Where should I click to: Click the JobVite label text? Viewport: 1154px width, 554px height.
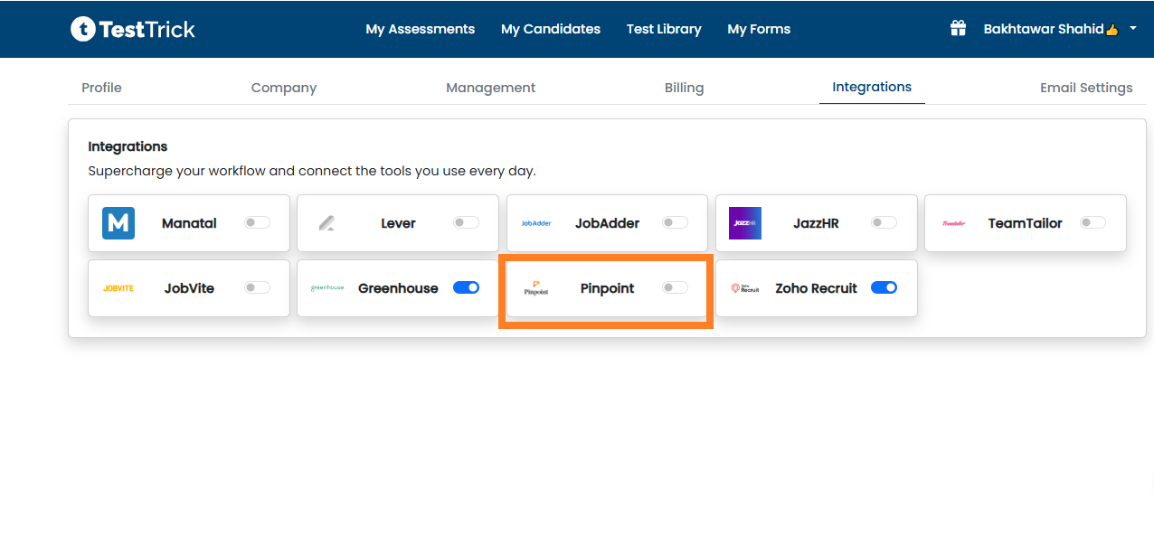click(x=189, y=288)
